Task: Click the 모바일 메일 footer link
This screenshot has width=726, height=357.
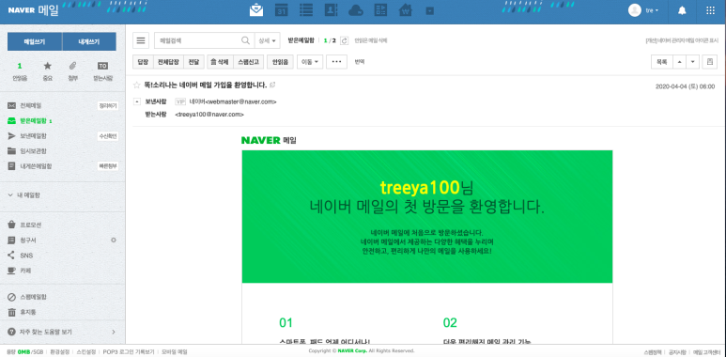Action: tap(175, 352)
